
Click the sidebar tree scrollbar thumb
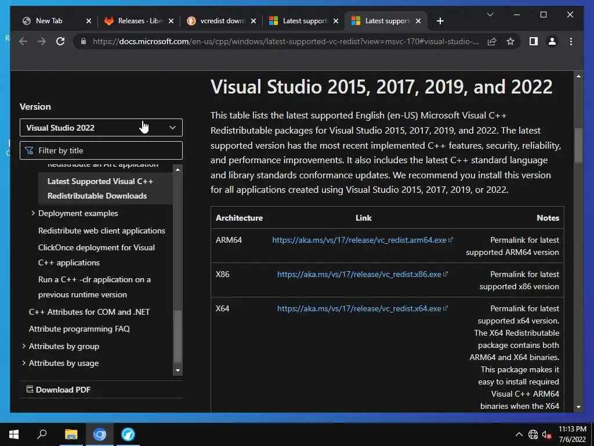(x=178, y=337)
